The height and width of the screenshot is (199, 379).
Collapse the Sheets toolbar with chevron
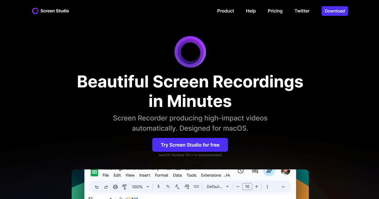[x=283, y=187]
